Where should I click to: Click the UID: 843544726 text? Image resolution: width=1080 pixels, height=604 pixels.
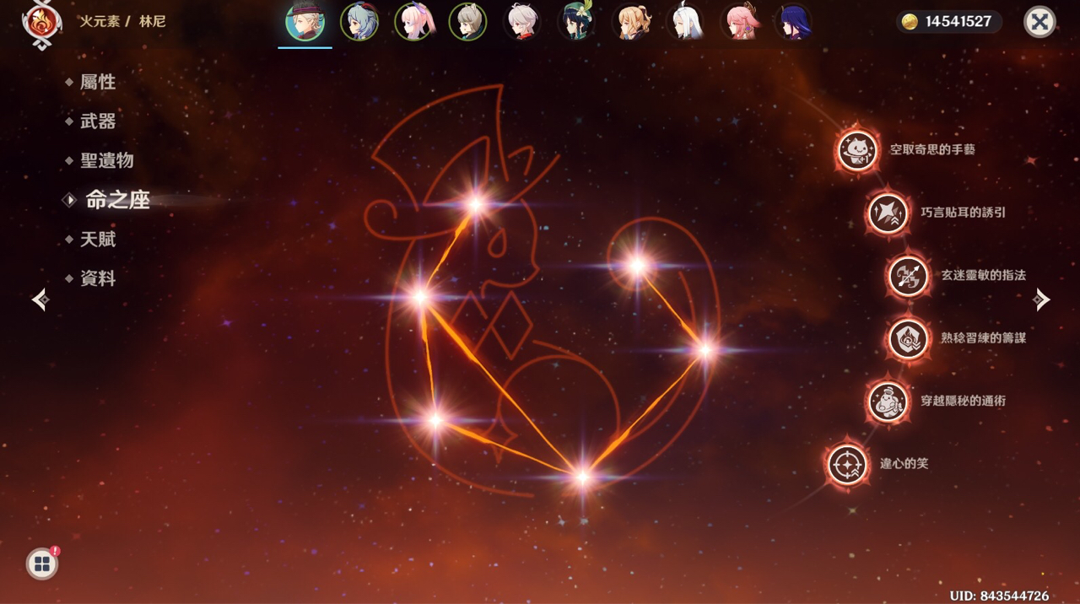999,596
